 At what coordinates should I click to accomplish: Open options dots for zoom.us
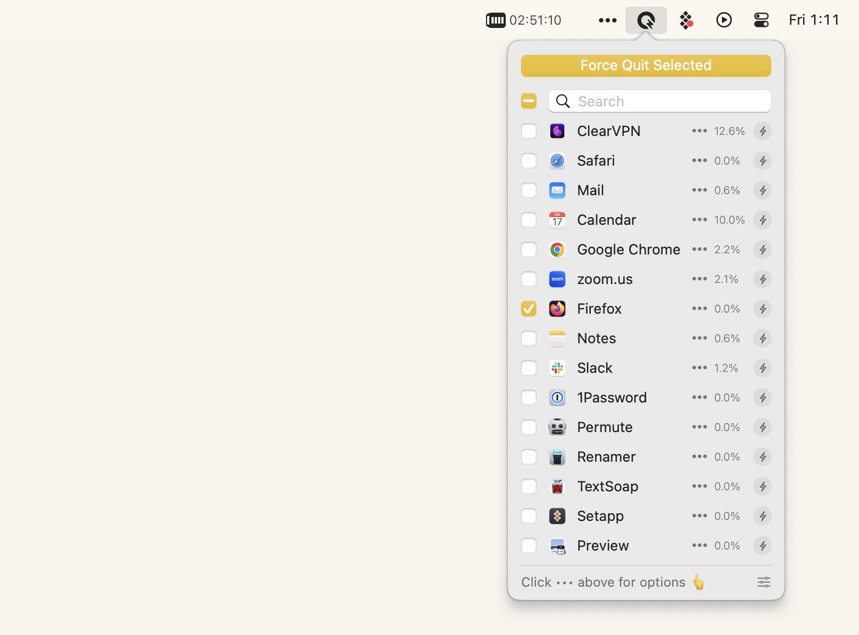699,279
